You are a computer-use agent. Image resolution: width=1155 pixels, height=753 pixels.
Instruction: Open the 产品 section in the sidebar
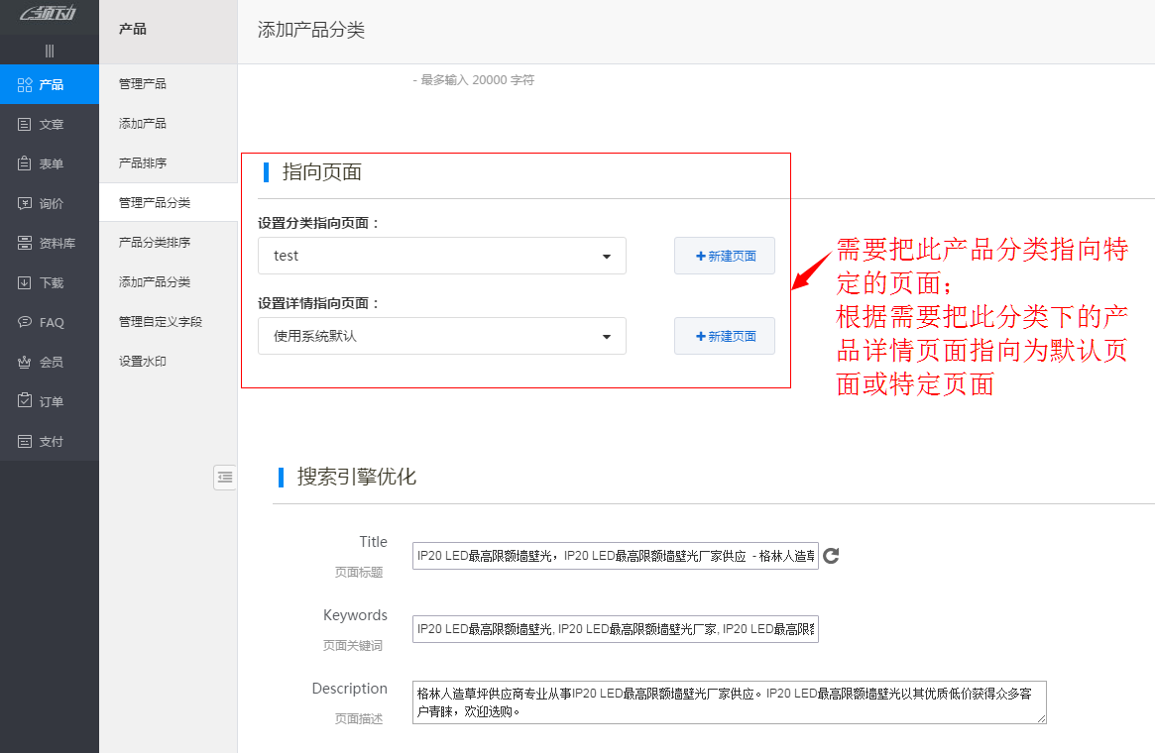50,84
